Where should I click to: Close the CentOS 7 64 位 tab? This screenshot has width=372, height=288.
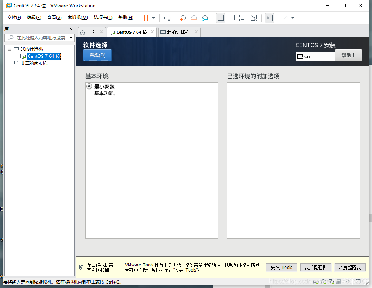[152, 32]
